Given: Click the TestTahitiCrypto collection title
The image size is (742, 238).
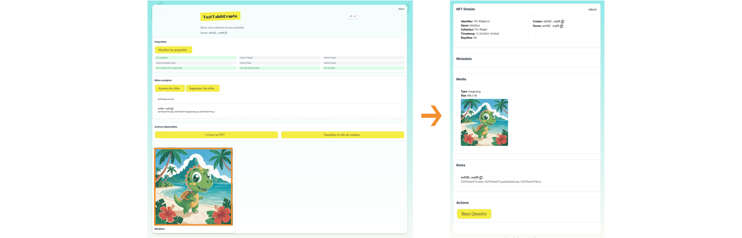Looking at the screenshot, I should pyautogui.click(x=220, y=16).
